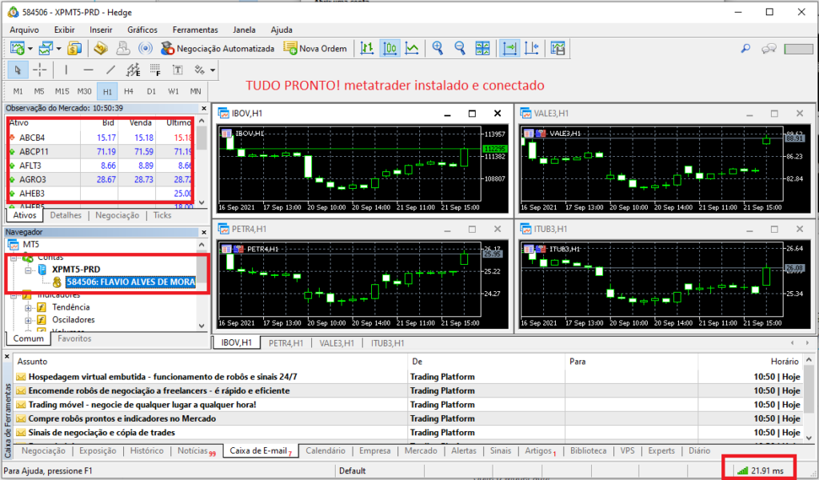Zoom out on the chart

point(460,48)
